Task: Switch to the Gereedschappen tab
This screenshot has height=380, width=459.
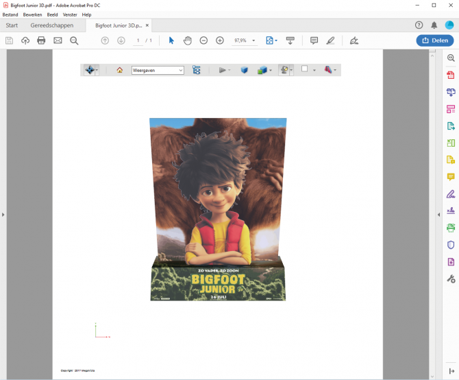Action: click(x=52, y=25)
